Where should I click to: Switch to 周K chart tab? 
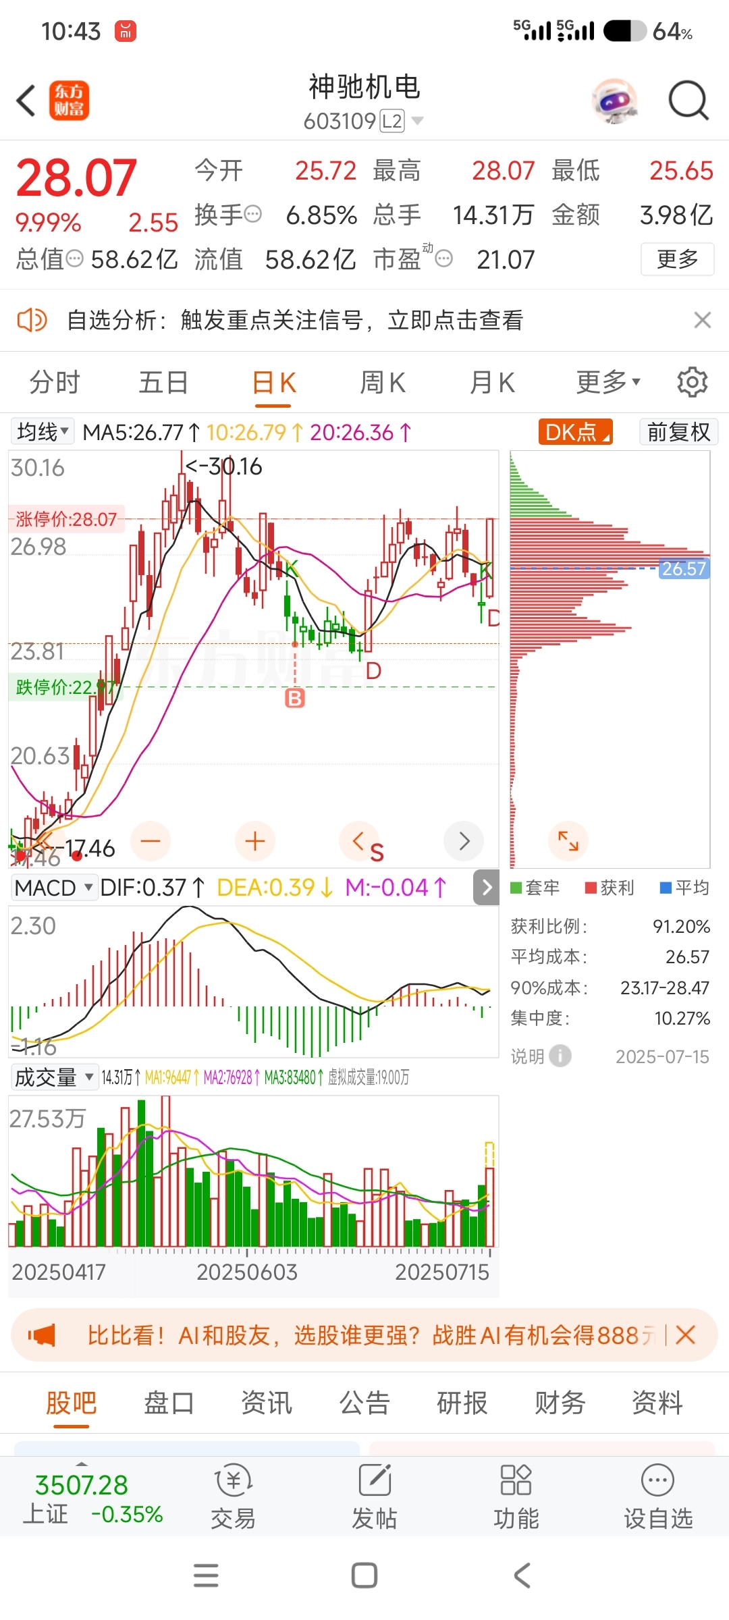click(383, 383)
